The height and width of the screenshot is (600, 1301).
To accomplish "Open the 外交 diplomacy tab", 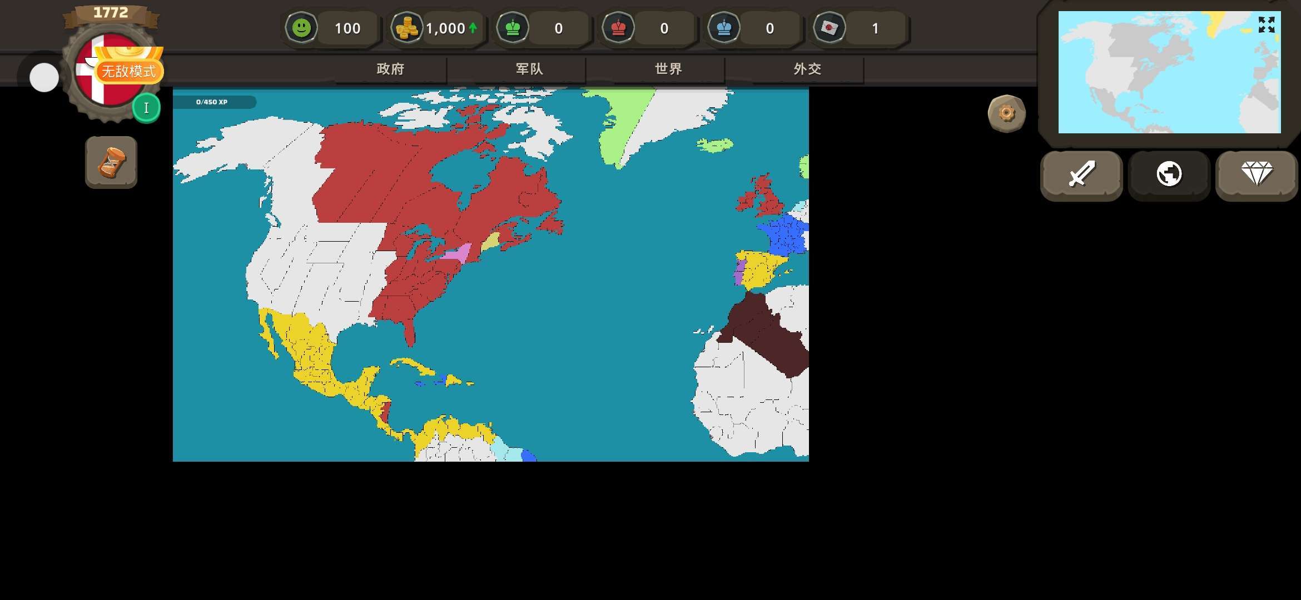I will click(x=807, y=69).
